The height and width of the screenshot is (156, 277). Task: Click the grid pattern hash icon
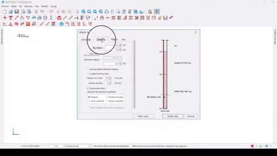pos(142,18)
